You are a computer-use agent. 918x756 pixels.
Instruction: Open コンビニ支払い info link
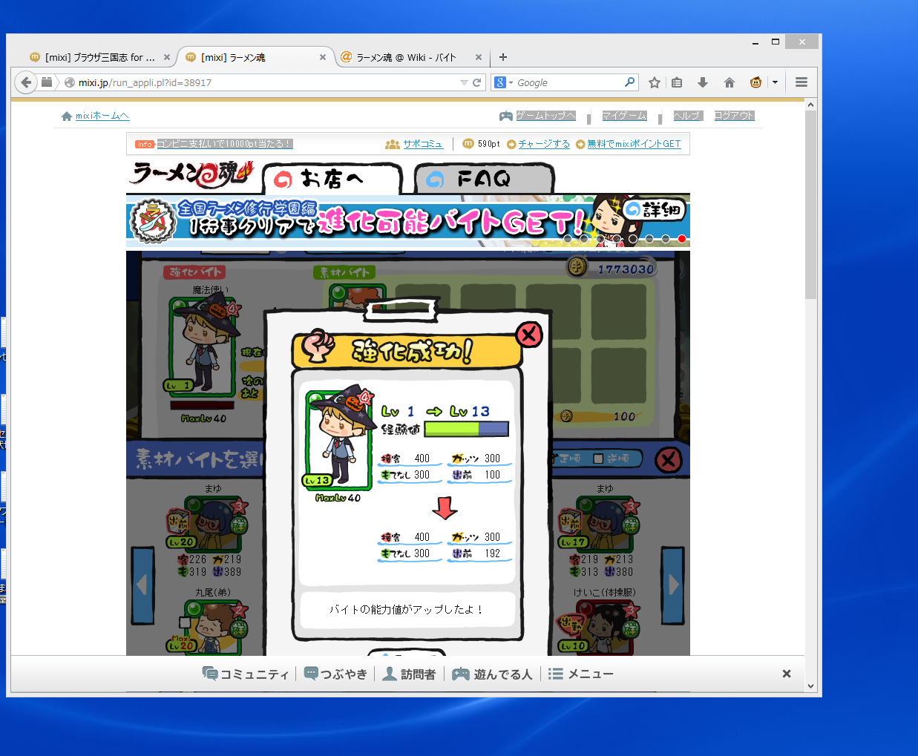point(224,144)
